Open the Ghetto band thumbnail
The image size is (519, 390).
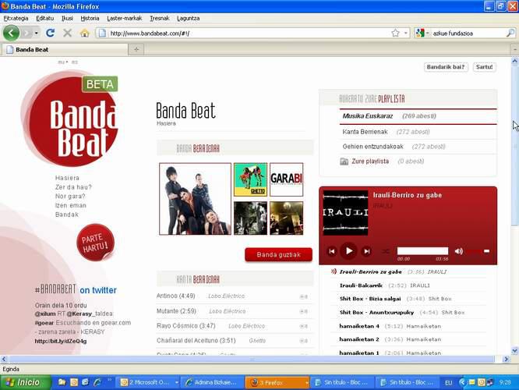(x=250, y=179)
